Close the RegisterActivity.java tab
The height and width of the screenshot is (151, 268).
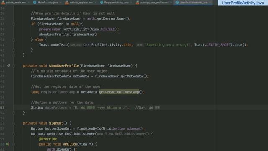[131, 3]
